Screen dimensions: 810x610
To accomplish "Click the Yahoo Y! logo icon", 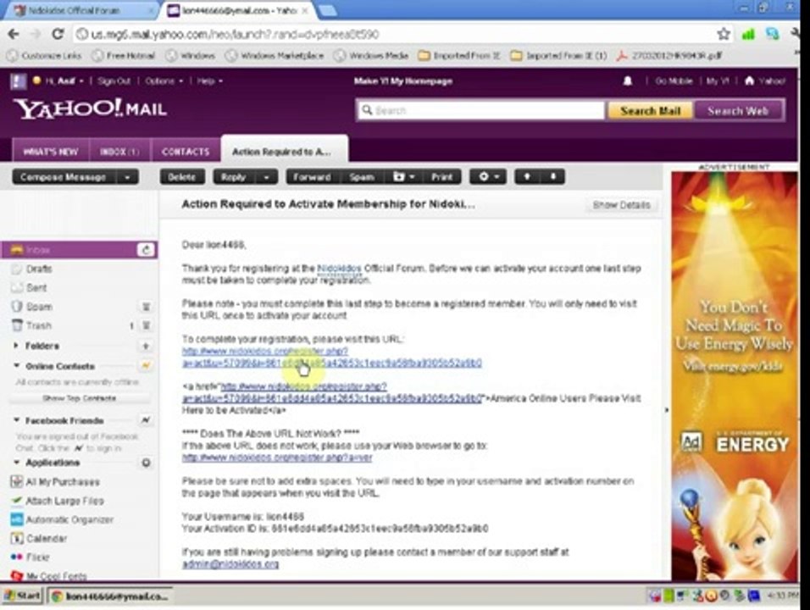I will (18, 81).
